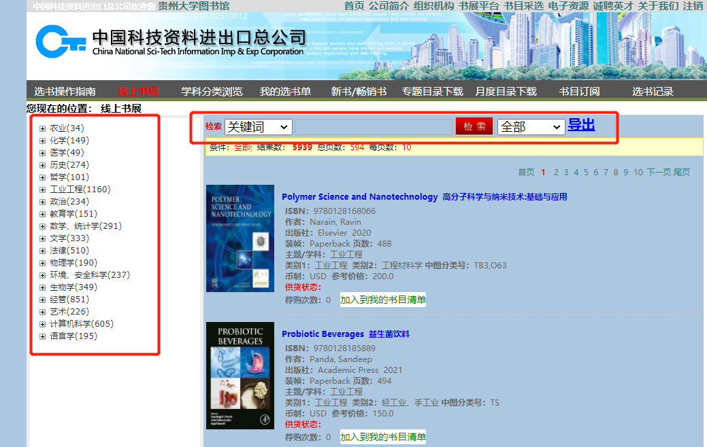Expand the 农业(34) tree node

[x=42, y=128]
